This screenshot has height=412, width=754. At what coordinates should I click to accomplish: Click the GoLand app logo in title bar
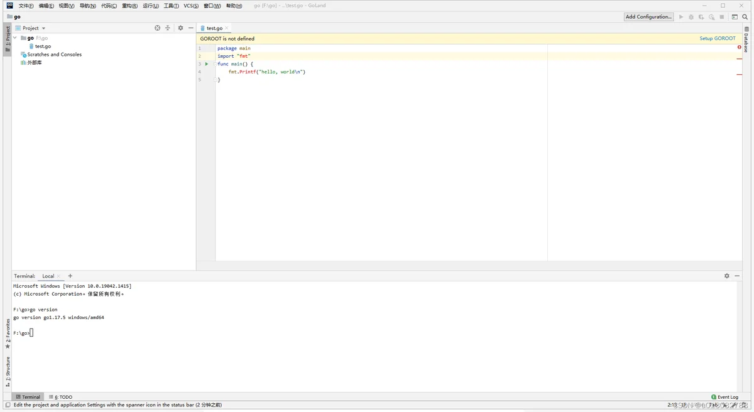point(9,6)
